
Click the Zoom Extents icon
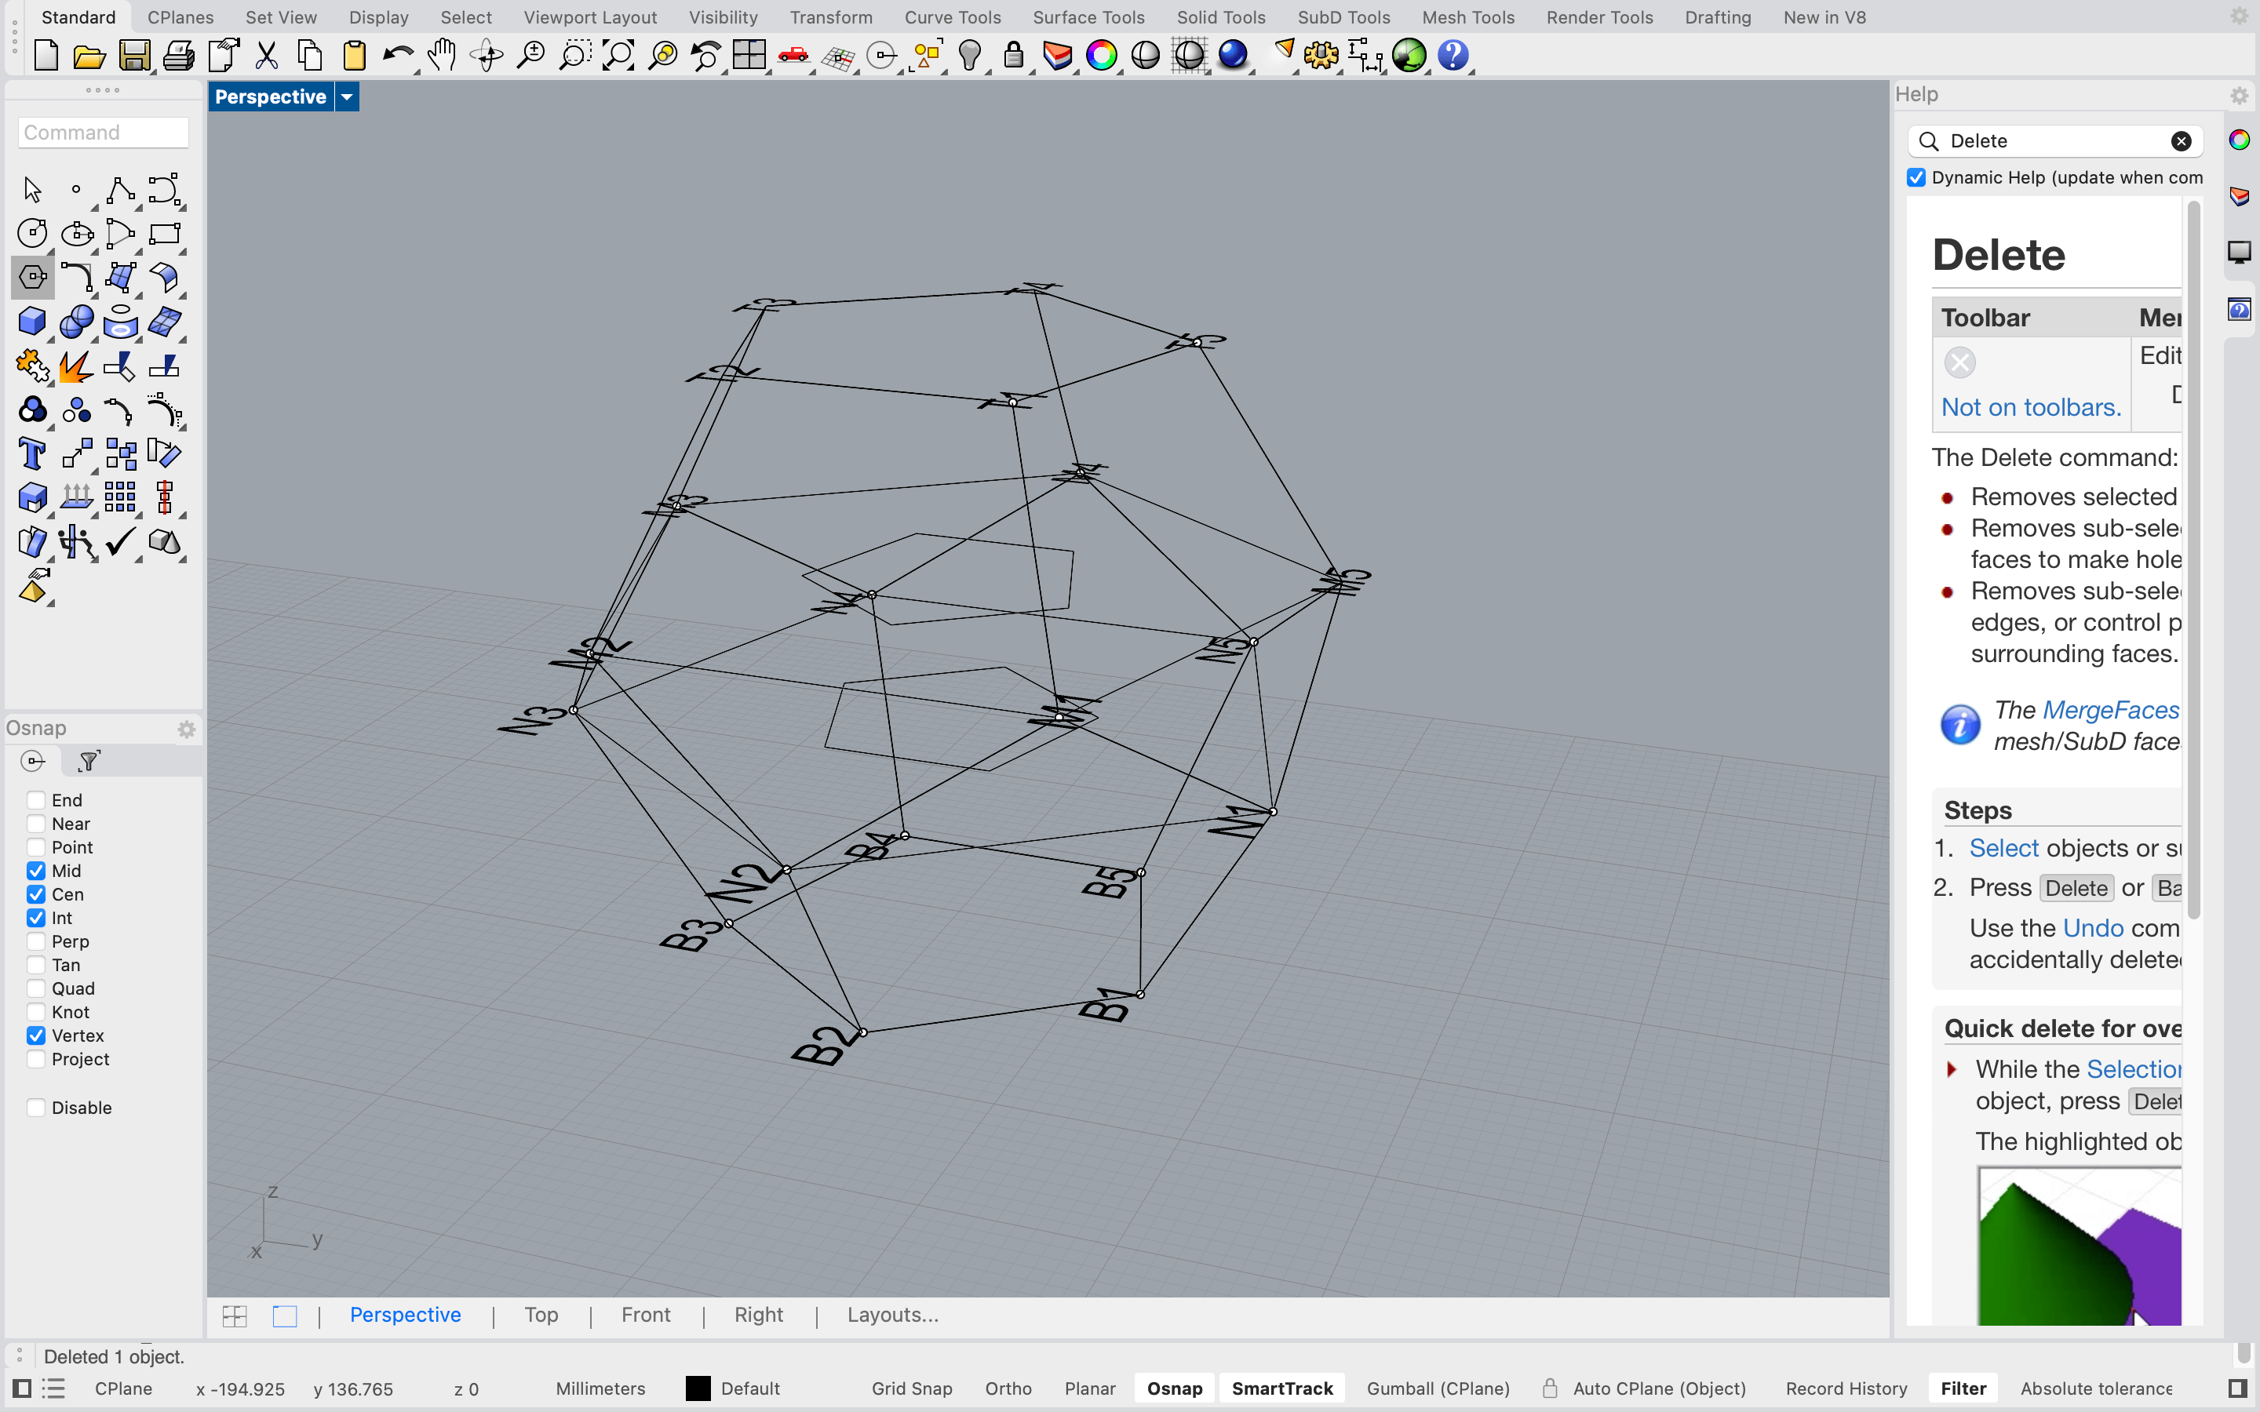(618, 56)
